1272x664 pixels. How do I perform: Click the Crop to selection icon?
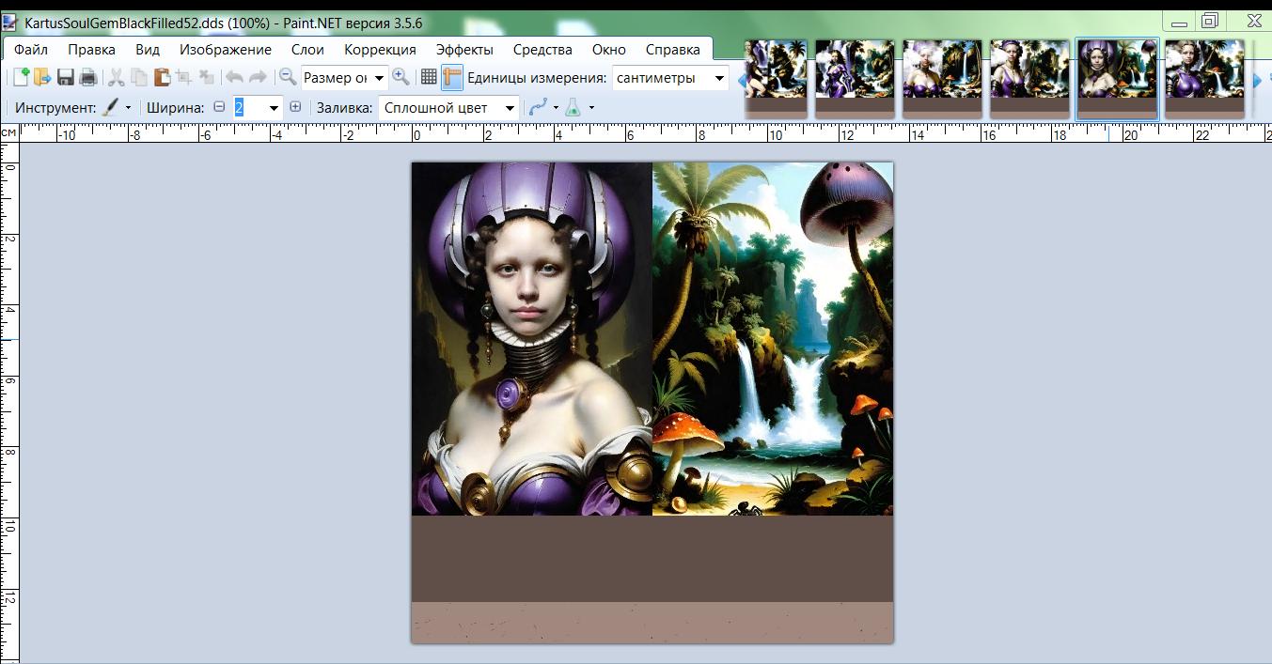point(183,78)
